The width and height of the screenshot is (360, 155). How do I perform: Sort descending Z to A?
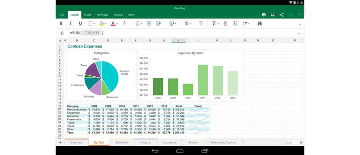[235, 24]
